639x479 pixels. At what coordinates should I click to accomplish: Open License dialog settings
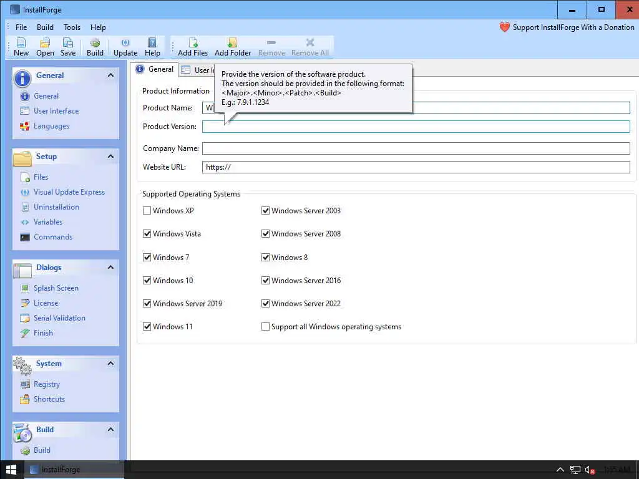46,303
